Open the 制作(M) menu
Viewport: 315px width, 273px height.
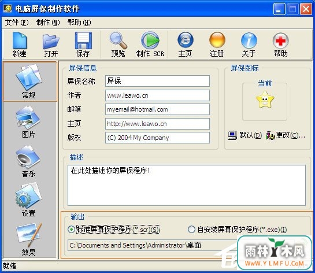coord(48,23)
